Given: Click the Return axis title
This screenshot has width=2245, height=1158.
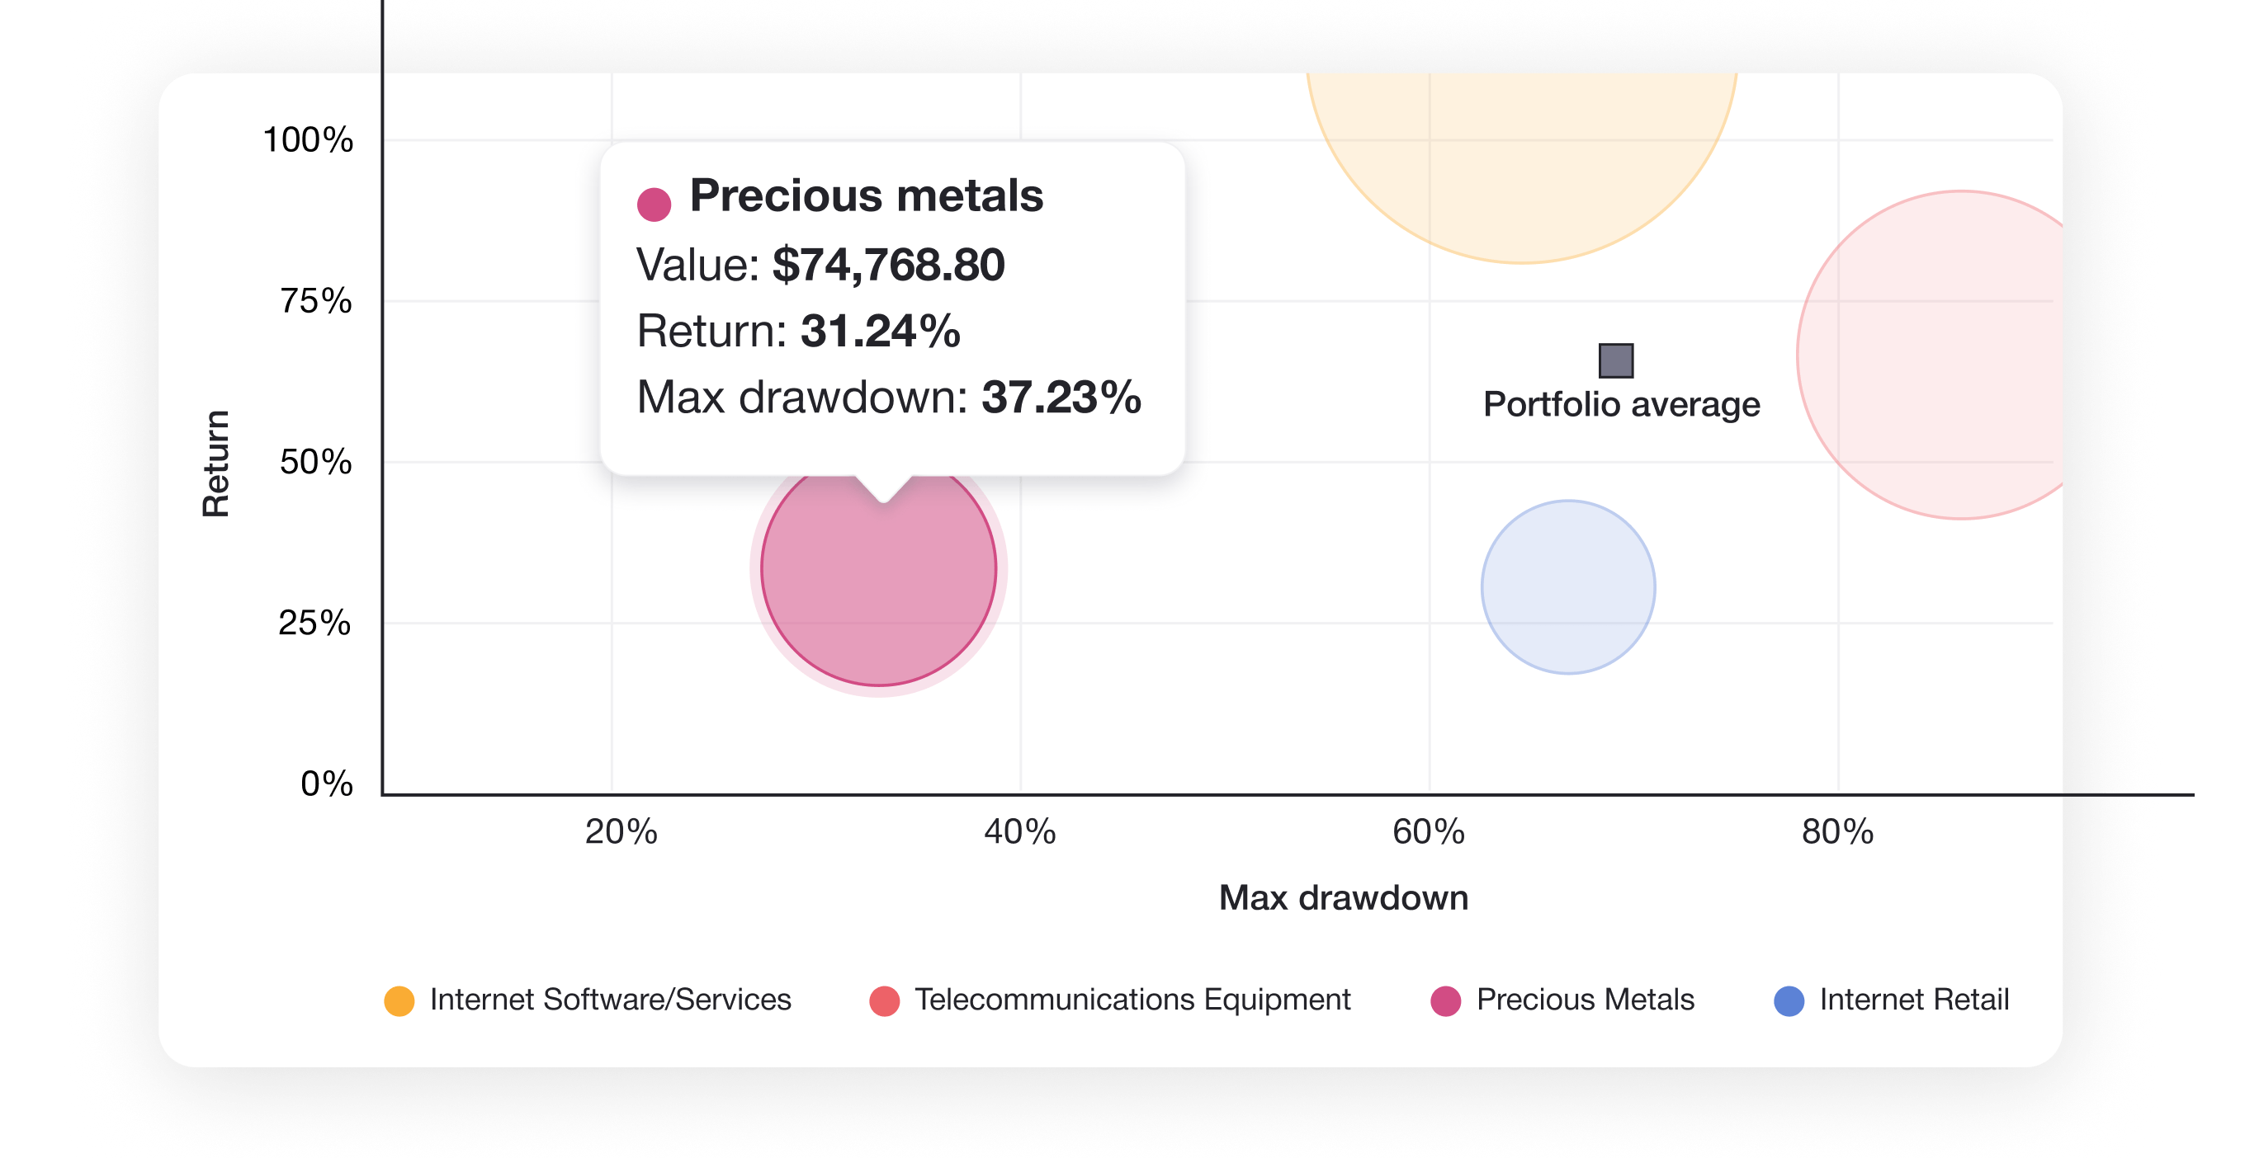Looking at the screenshot, I should pyautogui.click(x=216, y=464).
